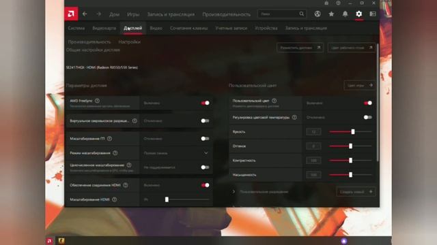Go forward with the right arrow icon
This screenshot has width=437, height=245.
tap(98, 14)
